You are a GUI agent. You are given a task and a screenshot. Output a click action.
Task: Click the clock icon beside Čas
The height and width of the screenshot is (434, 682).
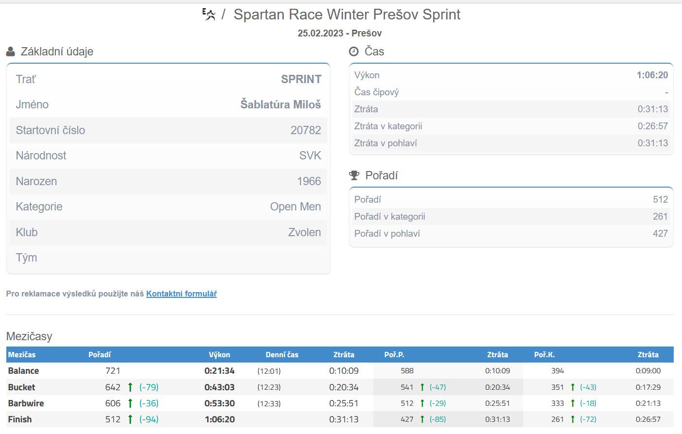(354, 52)
